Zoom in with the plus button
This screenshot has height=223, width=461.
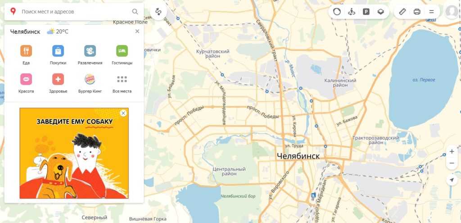452,152
